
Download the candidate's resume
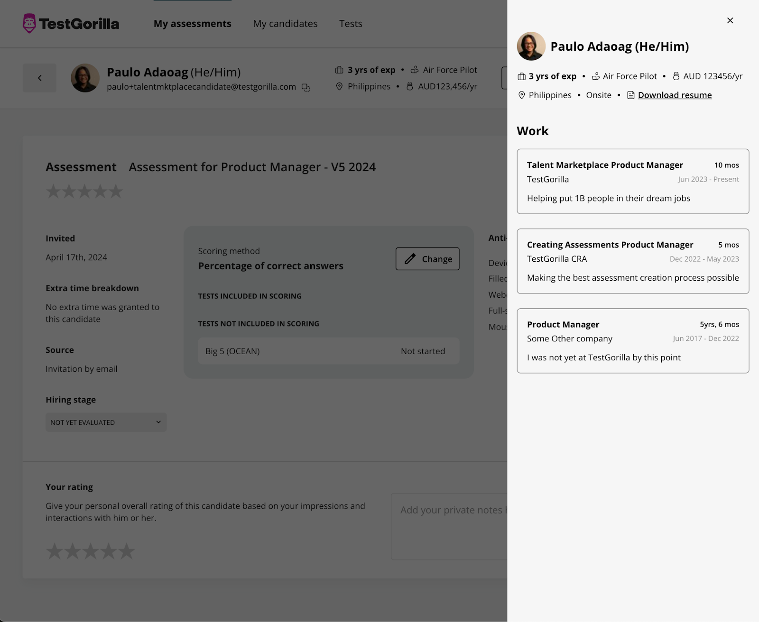(x=675, y=95)
